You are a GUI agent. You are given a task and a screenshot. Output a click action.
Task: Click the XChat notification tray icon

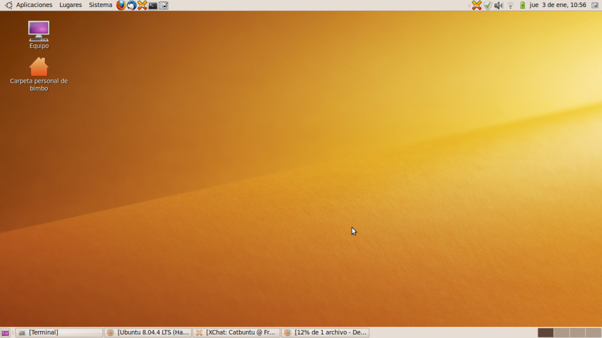[x=477, y=5]
